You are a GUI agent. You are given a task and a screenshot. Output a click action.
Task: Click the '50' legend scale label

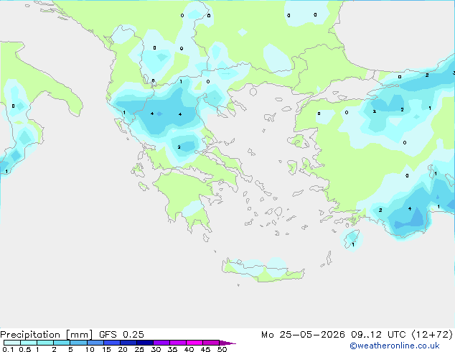click(x=222, y=349)
